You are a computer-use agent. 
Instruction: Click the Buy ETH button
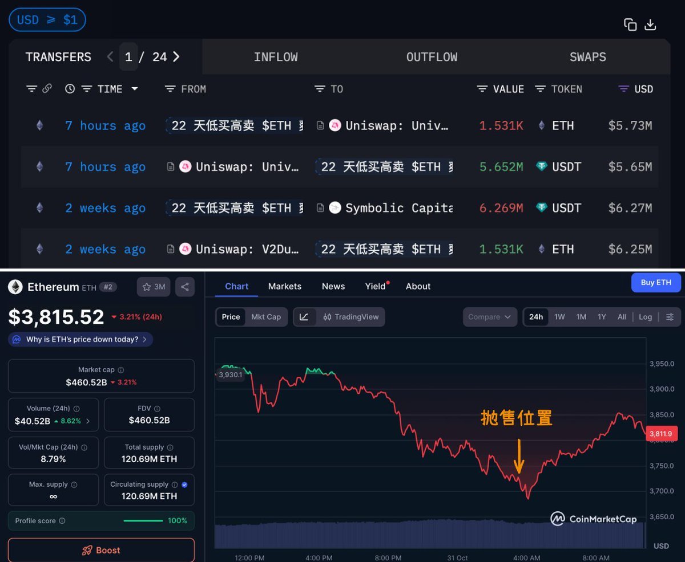[x=656, y=283]
